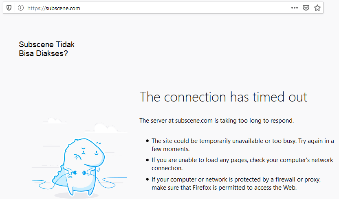Click the "check your computer's network connection" bullet
The image size is (339, 199).
242,164
